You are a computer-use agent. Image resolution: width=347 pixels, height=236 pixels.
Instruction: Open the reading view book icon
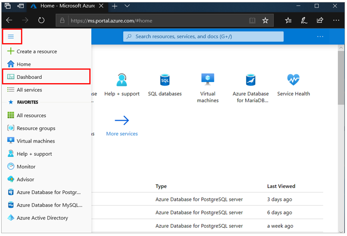point(252,20)
